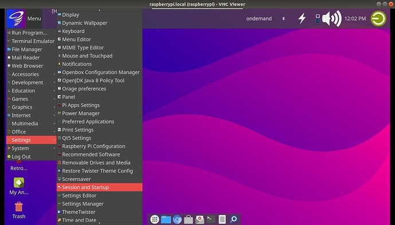Open Raspberry Pi Configuration
The width and height of the screenshot is (395, 225).
(100, 146)
